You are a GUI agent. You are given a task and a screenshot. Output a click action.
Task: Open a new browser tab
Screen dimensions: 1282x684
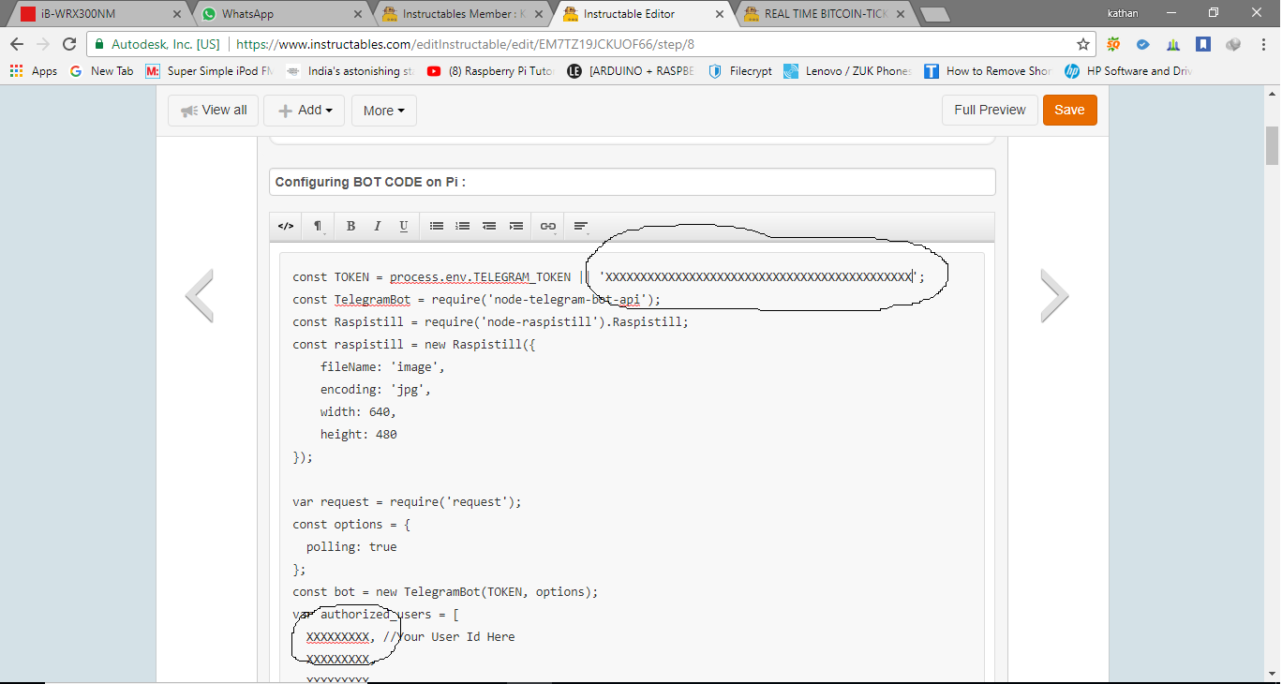click(x=934, y=15)
